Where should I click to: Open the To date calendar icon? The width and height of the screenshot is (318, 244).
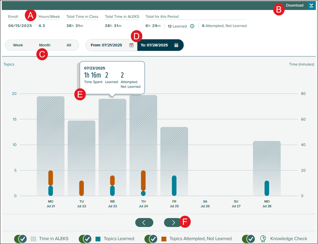click(x=176, y=45)
